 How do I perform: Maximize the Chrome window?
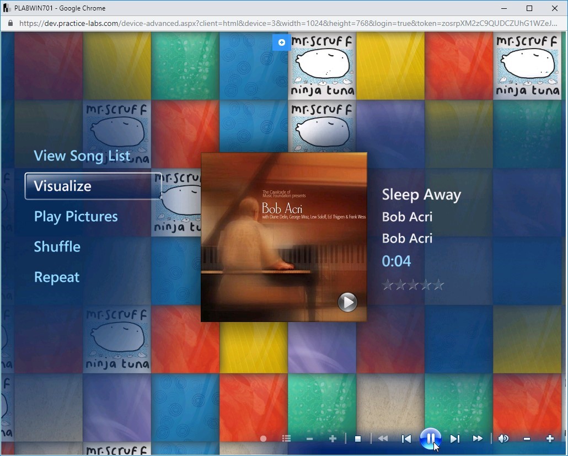529,8
